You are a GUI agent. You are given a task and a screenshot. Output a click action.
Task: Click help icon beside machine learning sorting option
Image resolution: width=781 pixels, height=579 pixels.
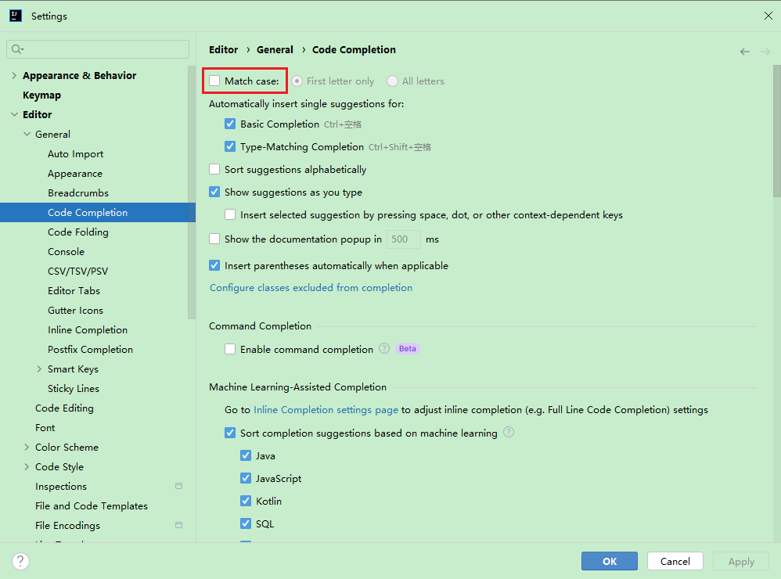[509, 433]
